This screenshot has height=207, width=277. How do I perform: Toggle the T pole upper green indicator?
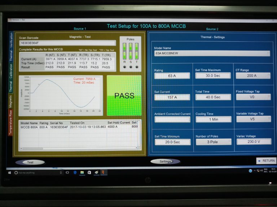[137, 47]
